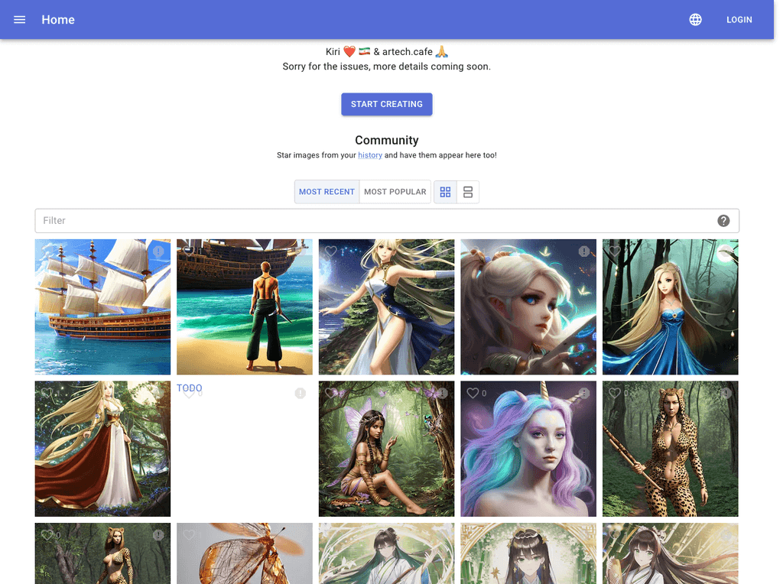The width and height of the screenshot is (783, 584).
Task: Report the leopard woman with staff image
Action: tap(726, 394)
